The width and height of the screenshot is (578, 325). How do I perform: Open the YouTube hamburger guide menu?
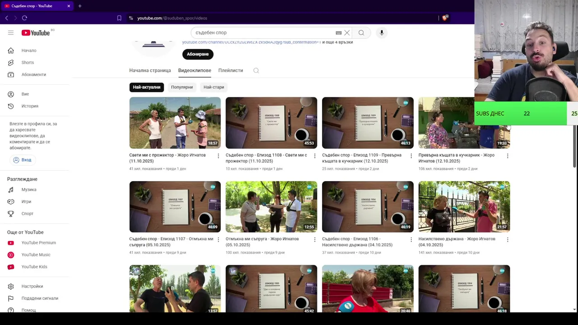pos(11,32)
